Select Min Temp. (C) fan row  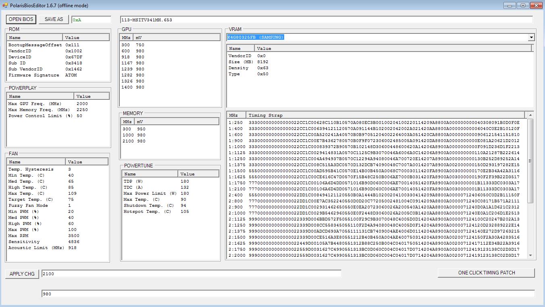58,175
